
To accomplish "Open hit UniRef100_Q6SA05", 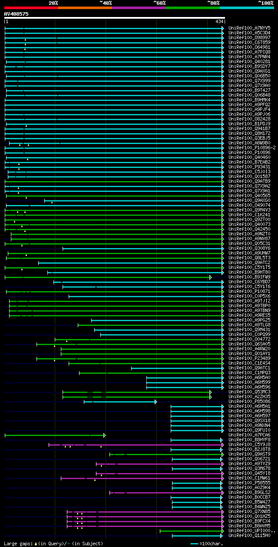I will [x=249, y=344].
